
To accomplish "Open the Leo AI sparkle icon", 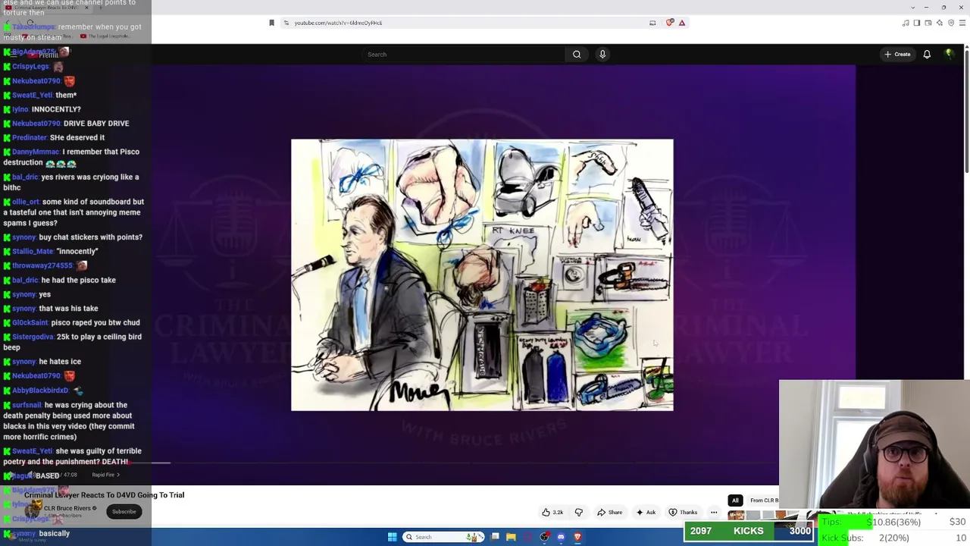I will (x=940, y=23).
